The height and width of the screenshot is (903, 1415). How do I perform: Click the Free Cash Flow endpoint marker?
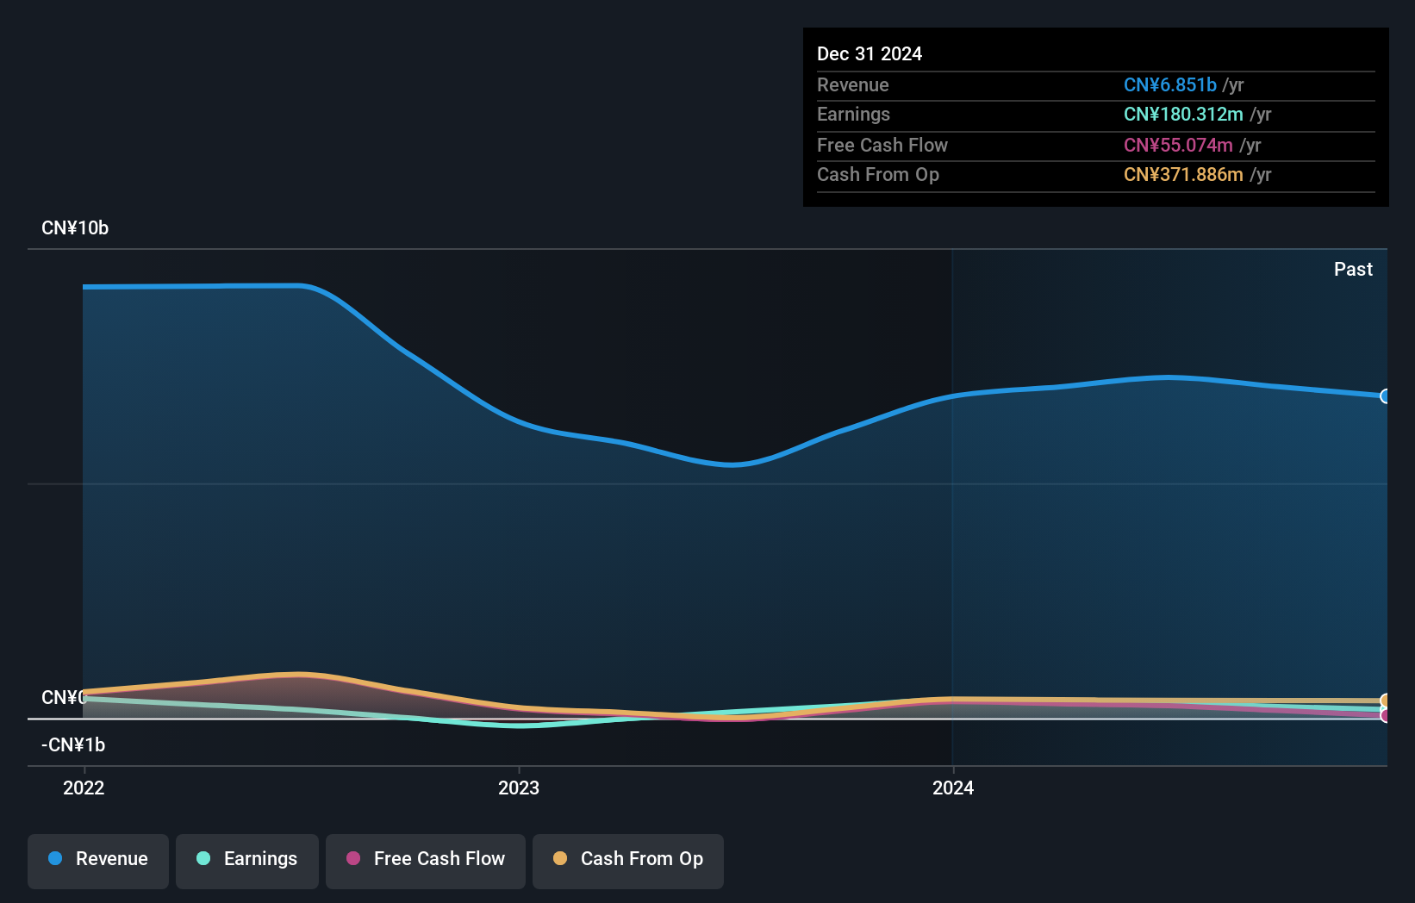pos(1385,715)
